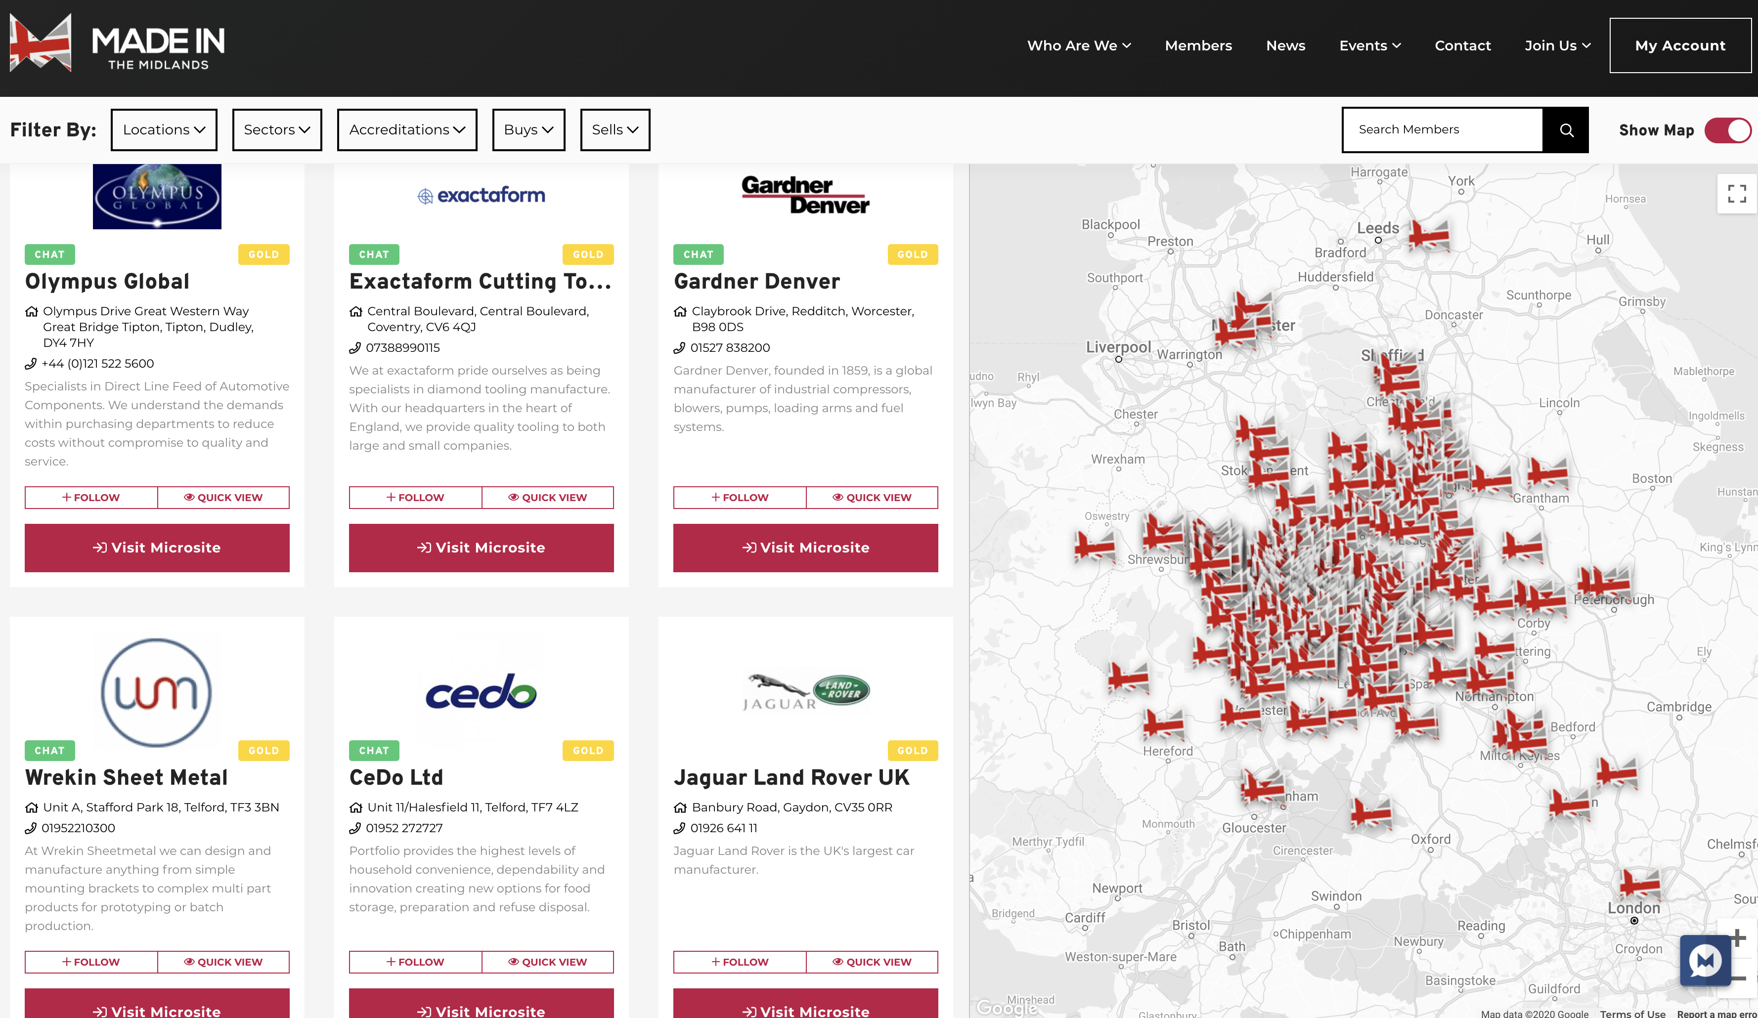Quick view Gardner Denver
The width and height of the screenshot is (1758, 1018).
(872, 497)
